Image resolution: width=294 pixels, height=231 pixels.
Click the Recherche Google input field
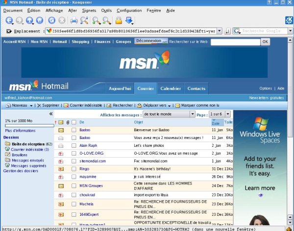click(265, 31)
